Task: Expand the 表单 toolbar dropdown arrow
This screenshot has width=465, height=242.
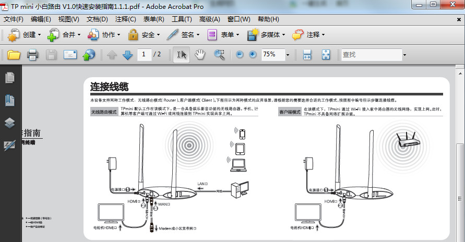Action: click(x=238, y=35)
